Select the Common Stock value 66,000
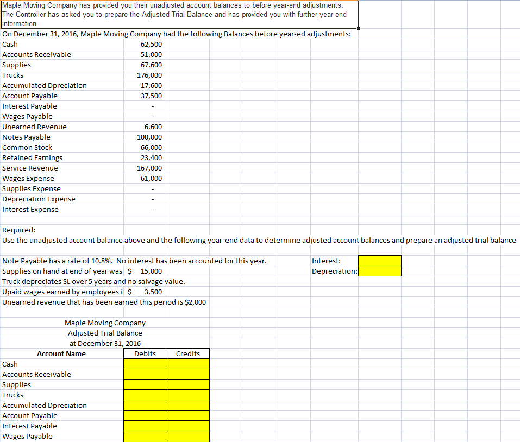The width and height of the screenshot is (520, 442). coord(145,148)
